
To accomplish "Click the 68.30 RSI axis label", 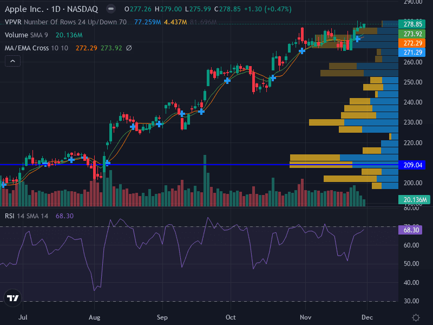I will (411, 230).
